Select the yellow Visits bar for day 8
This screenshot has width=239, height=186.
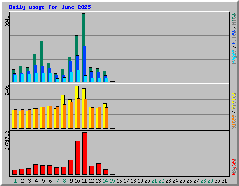point(63,100)
